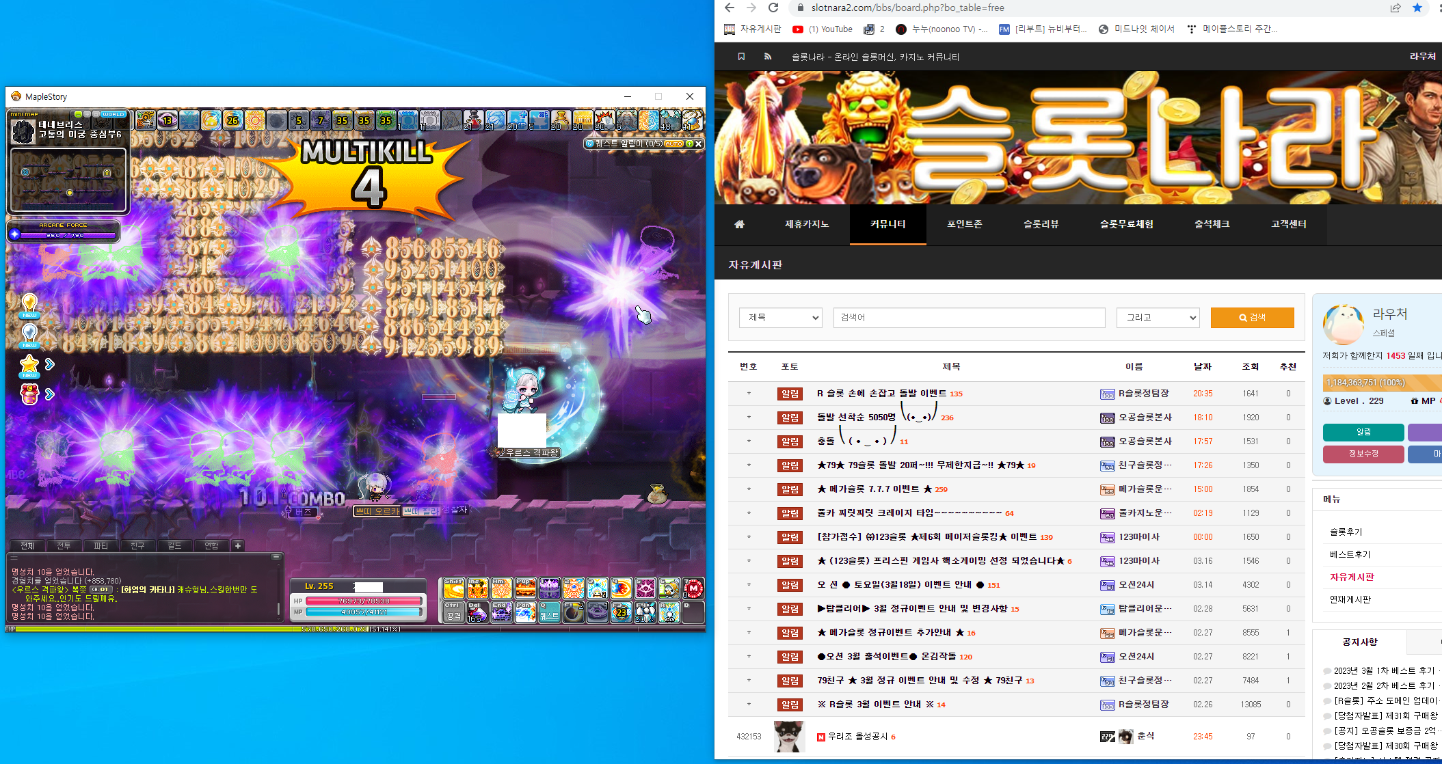The image size is (1442, 764).
Task: Open the RSS feed icon
Action: [x=768, y=57]
